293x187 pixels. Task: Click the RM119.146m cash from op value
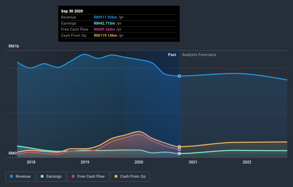point(105,35)
